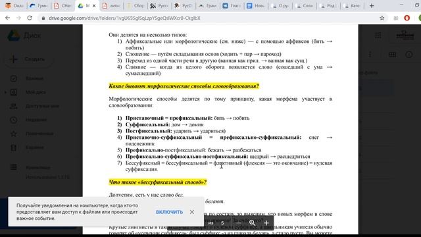421x237 pixels.
Task: Click Включить to enable desktop notifications
Action: (x=169, y=212)
